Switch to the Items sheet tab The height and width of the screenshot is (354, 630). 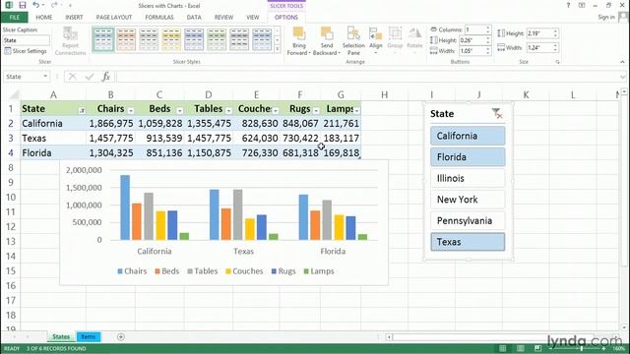coord(89,336)
